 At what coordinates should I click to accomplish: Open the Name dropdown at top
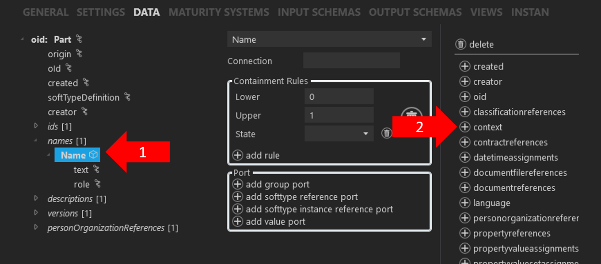pyautogui.click(x=329, y=40)
